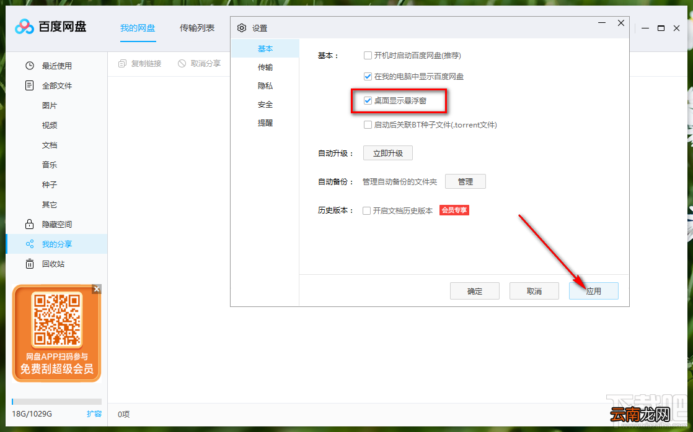
Task: Click the trash icon beside 回收站
Action: tap(30, 264)
